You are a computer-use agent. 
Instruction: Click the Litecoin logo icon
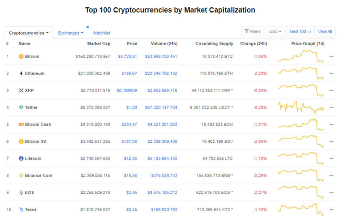point(21,158)
